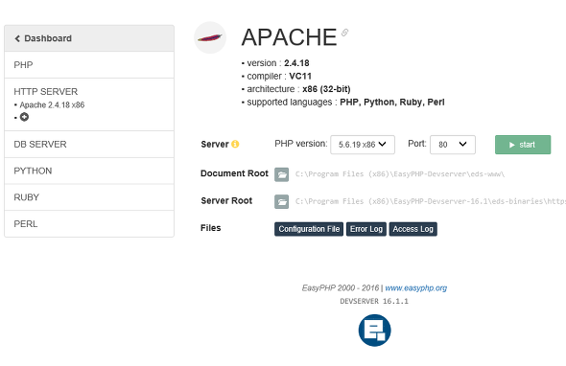Open the Access Log

pyautogui.click(x=413, y=229)
